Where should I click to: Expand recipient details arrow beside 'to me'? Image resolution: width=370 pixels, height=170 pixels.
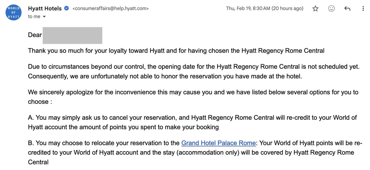pos(44,17)
